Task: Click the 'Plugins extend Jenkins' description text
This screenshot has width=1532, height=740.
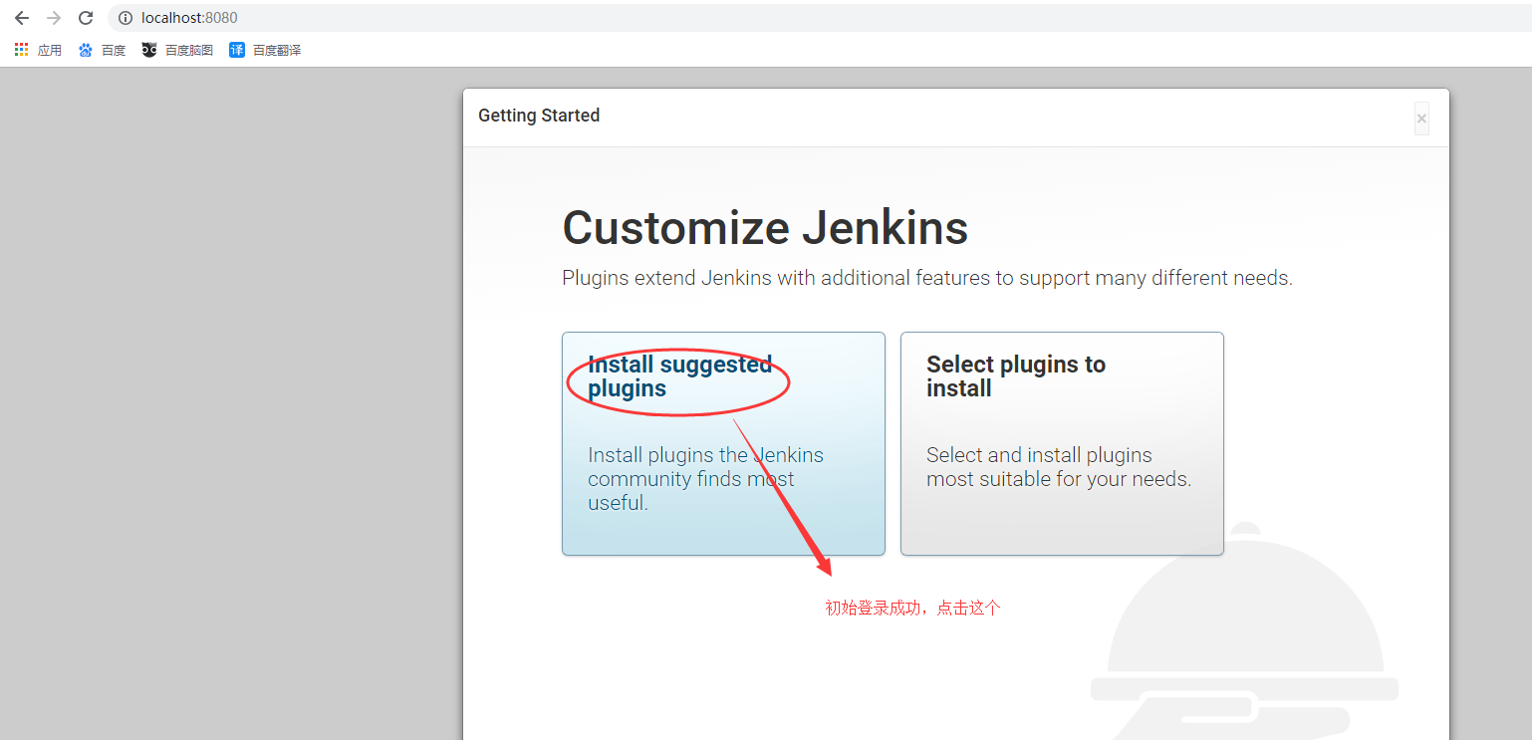Action: (927, 278)
